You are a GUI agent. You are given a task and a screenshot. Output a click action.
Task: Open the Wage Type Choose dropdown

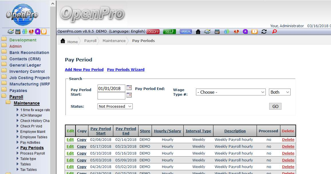tap(231, 92)
